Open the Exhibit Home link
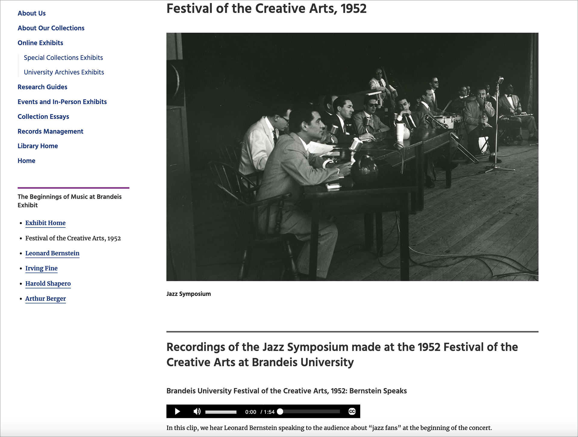 tap(45, 223)
